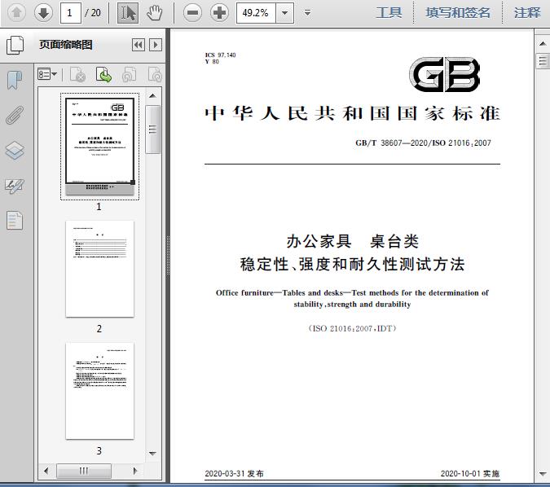The image size is (550, 487).
Task: Edit the 49.2% zoom value field
Action: tap(257, 13)
